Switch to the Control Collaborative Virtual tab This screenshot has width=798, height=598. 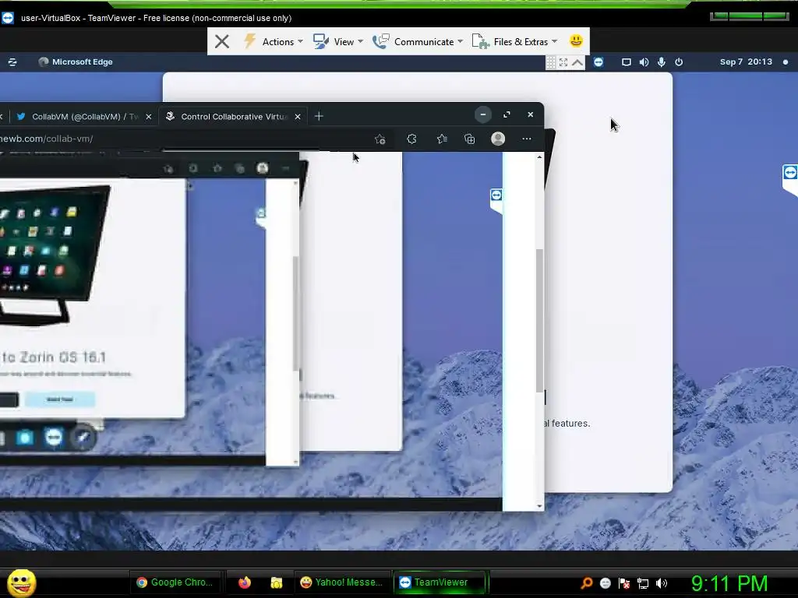(233, 117)
